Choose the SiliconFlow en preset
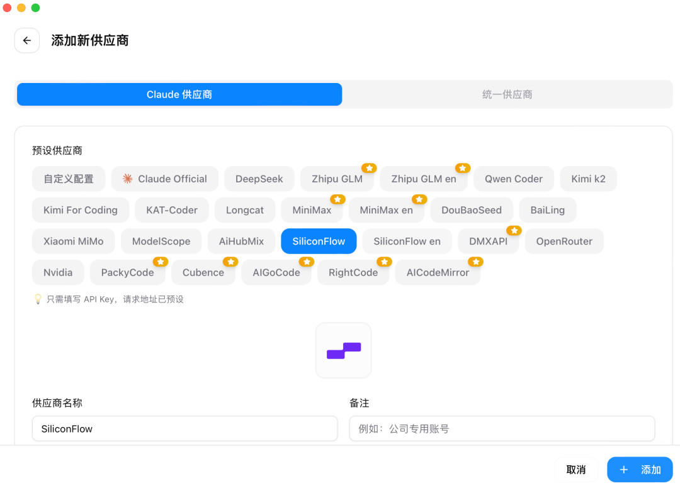Screen dimensions: 680x488 tap(407, 241)
